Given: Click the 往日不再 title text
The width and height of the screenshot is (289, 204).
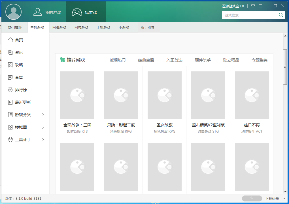Looking at the screenshot, I should tap(252, 125).
